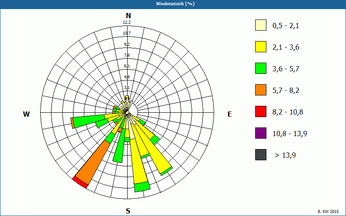Image resolution: width=346 pixels, height=216 pixels.
Task: Click the 9,2 ring scale value
Action: tap(127, 44)
